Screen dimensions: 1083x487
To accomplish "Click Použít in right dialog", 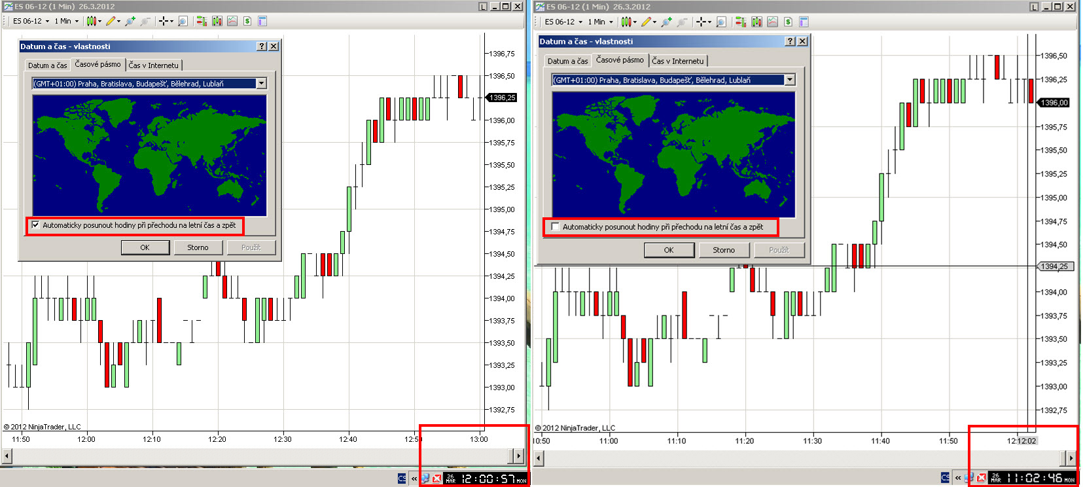I will click(x=779, y=250).
